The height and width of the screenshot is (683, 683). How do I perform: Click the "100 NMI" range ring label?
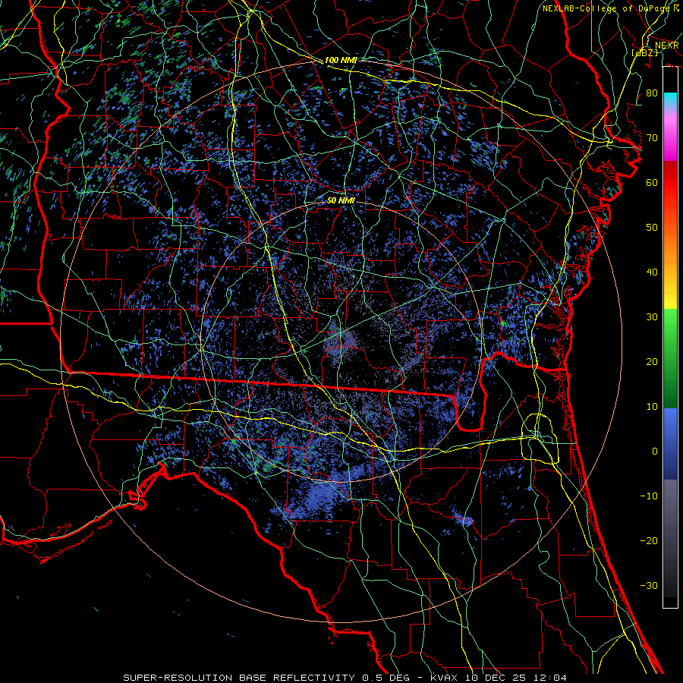click(x=341, y=60)
